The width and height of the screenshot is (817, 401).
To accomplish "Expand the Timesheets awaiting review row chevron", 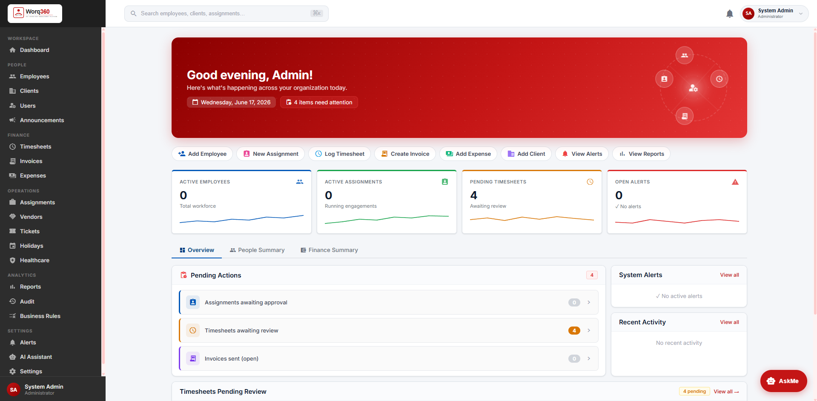I will [x=589, y=331].
